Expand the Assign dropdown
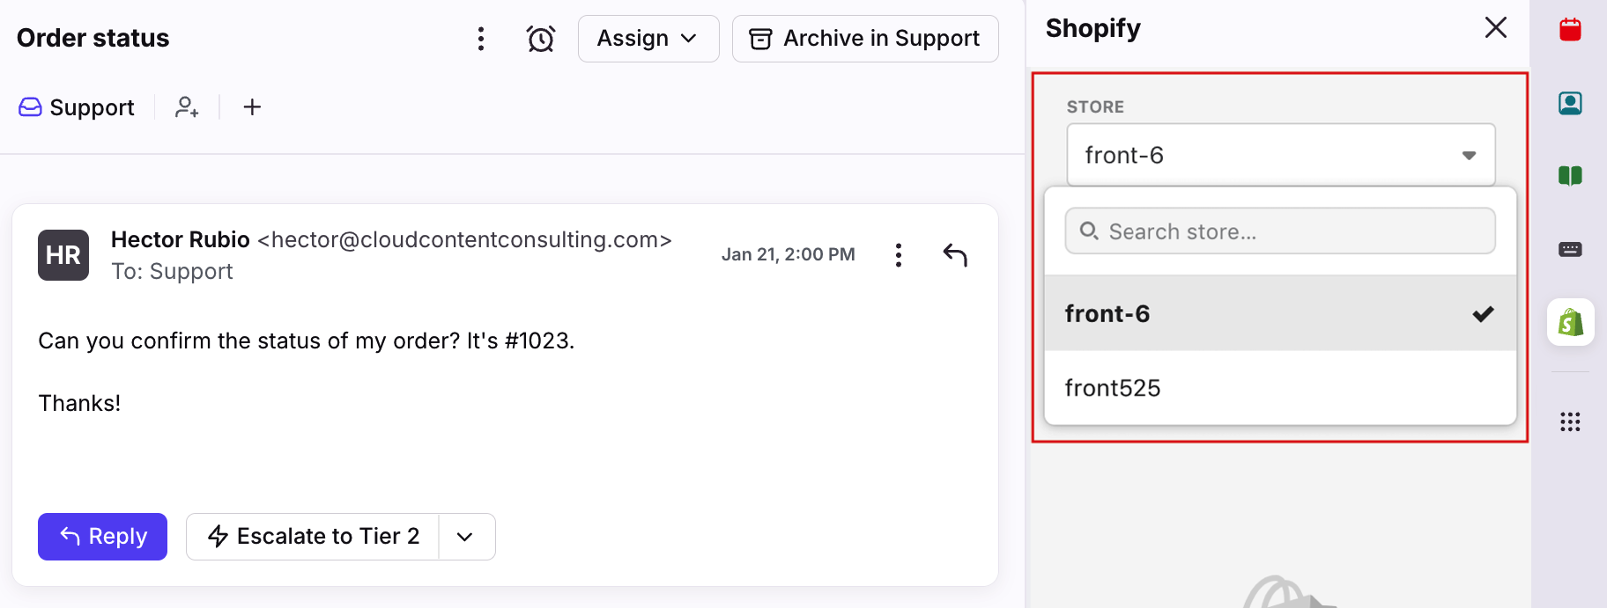This screenshot has height=608, width=1607. coord(648,39)
